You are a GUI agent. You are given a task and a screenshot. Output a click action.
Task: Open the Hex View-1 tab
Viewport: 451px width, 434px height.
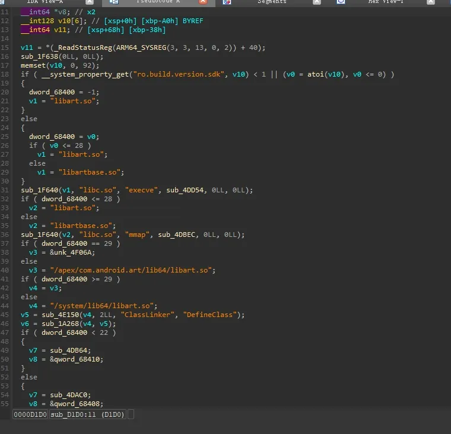[386, 1]
